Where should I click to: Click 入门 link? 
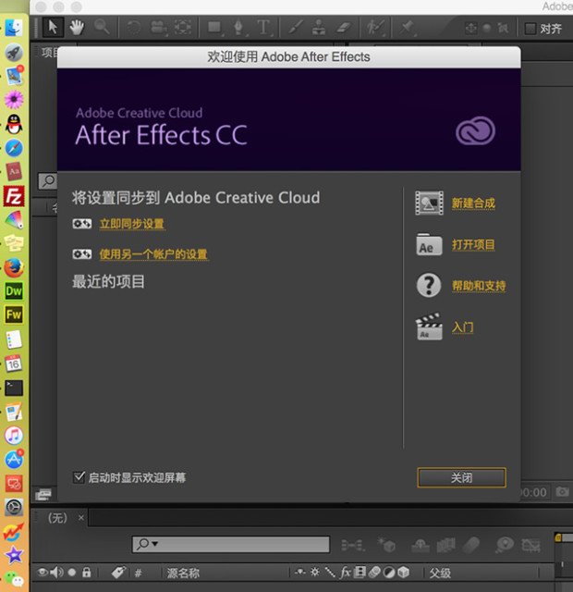[x=462, y=327]
